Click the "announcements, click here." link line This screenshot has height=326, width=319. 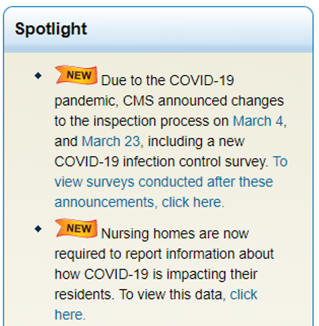coord(139,202)
